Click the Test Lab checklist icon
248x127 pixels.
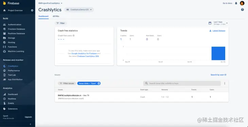coord(4,75)
